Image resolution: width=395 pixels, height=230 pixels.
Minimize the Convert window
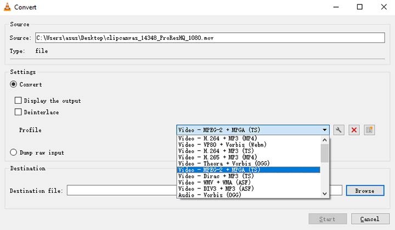[336, 7]
